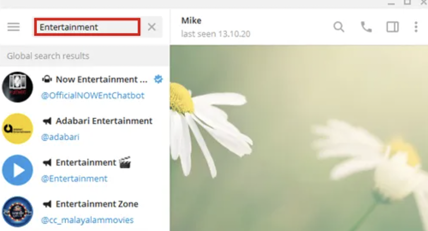The height and width of the screenshot is (231, 428).
Task: Click the clapperboard emoji after Entertainment
Action: coord(125,162)
